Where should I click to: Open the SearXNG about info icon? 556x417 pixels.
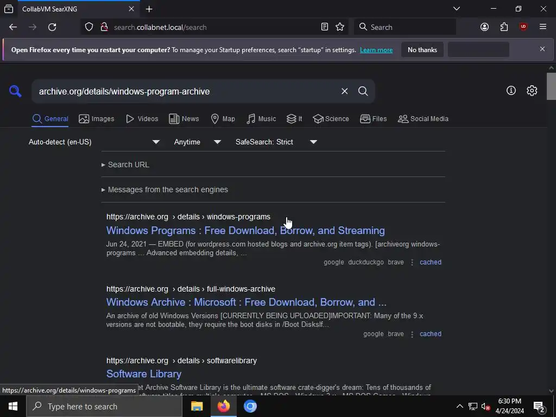click(511, 91)
